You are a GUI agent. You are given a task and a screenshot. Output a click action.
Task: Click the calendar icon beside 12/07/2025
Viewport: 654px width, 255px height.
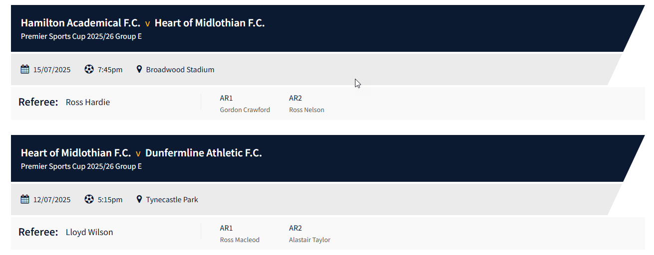25,199
